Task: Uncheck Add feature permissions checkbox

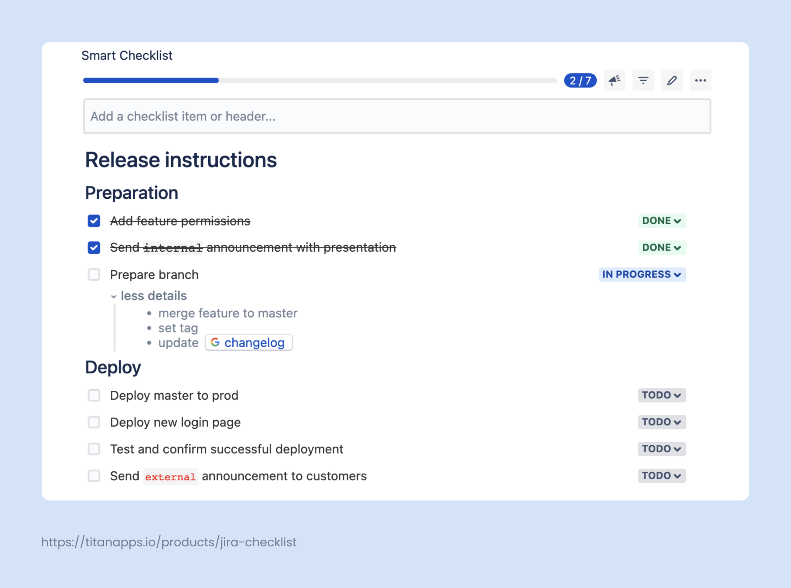Action: point(94,221)
